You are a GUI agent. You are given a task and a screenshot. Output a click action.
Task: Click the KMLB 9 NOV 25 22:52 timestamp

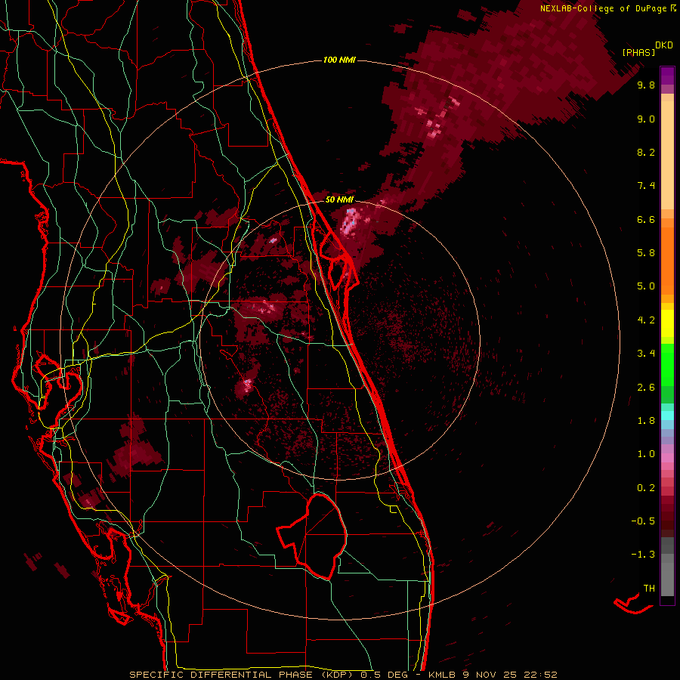(x=493, y=675)
